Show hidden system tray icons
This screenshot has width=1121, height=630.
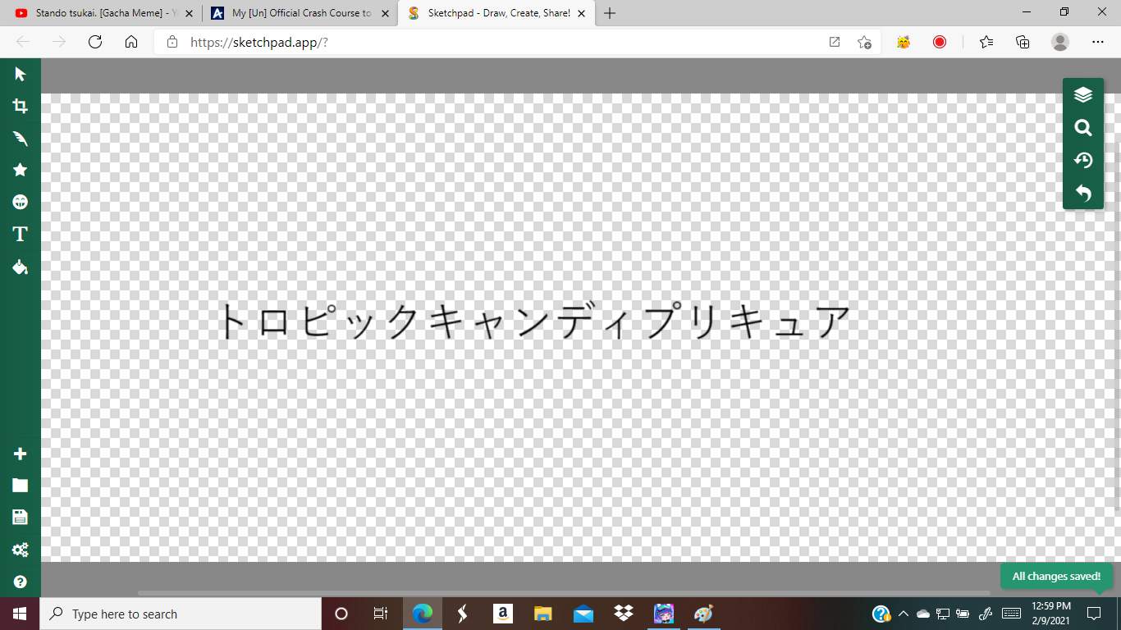904,614
